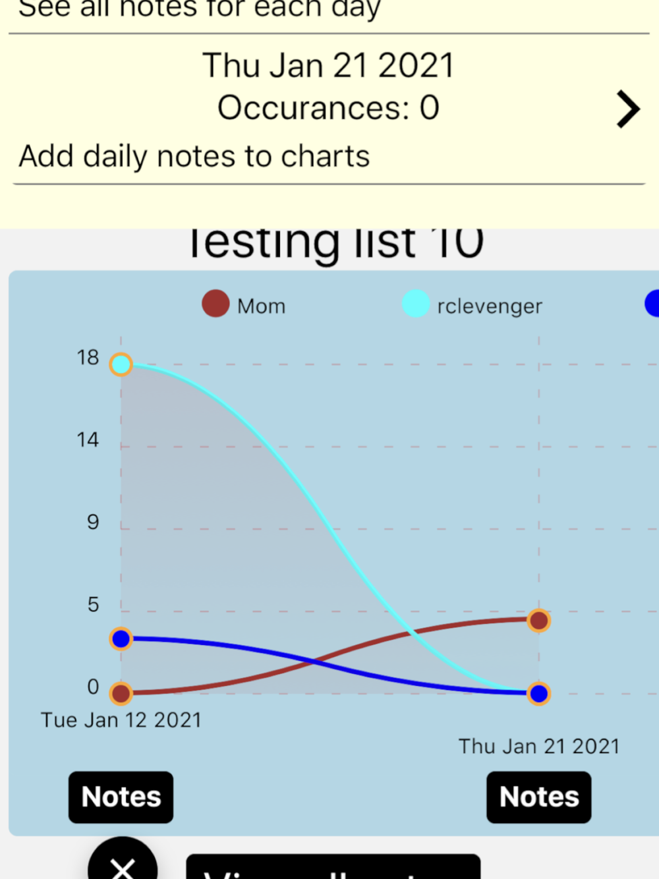Select red Mom data point on Jan 12

121,693
